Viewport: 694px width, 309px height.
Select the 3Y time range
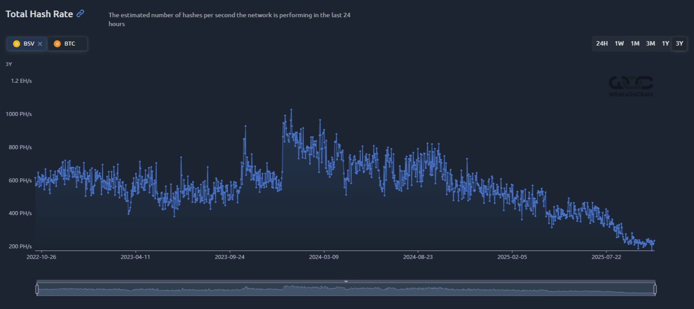click(x=679, y=43)
